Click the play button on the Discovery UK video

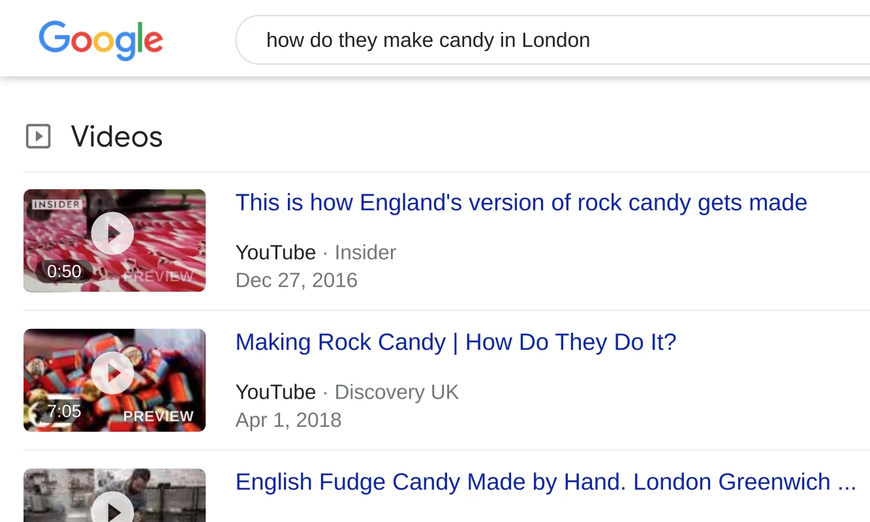pyautogui.click(x=114, y=373)
